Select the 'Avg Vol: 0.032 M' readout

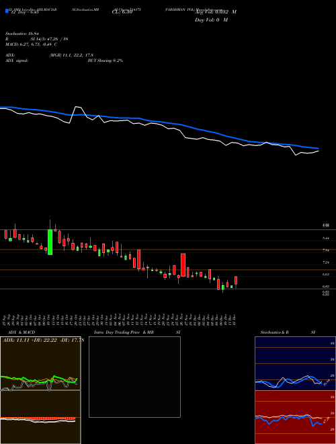click(216, 12)
